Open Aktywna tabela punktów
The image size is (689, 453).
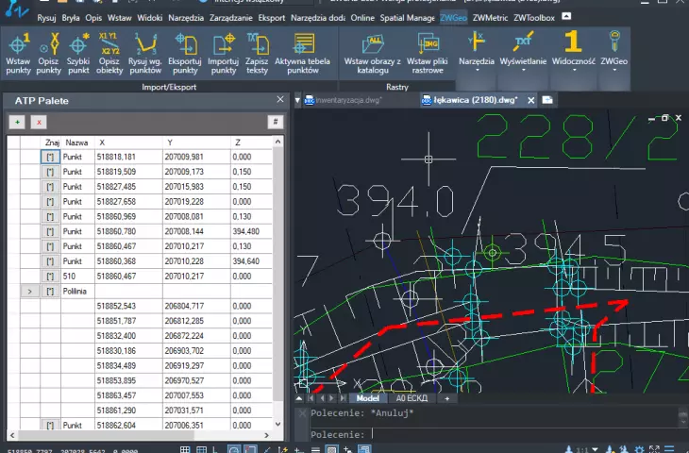pyautogui.click(x=302, y=53)
